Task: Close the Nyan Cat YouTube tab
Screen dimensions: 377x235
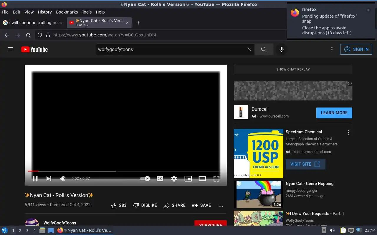Action: (x=127, y=23)
